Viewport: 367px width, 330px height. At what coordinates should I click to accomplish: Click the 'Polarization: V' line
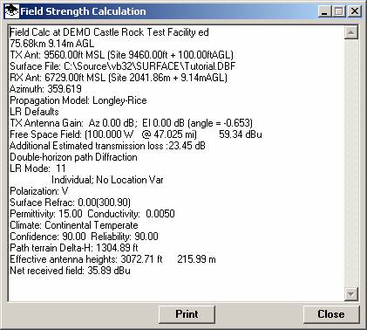coord(39,191)
